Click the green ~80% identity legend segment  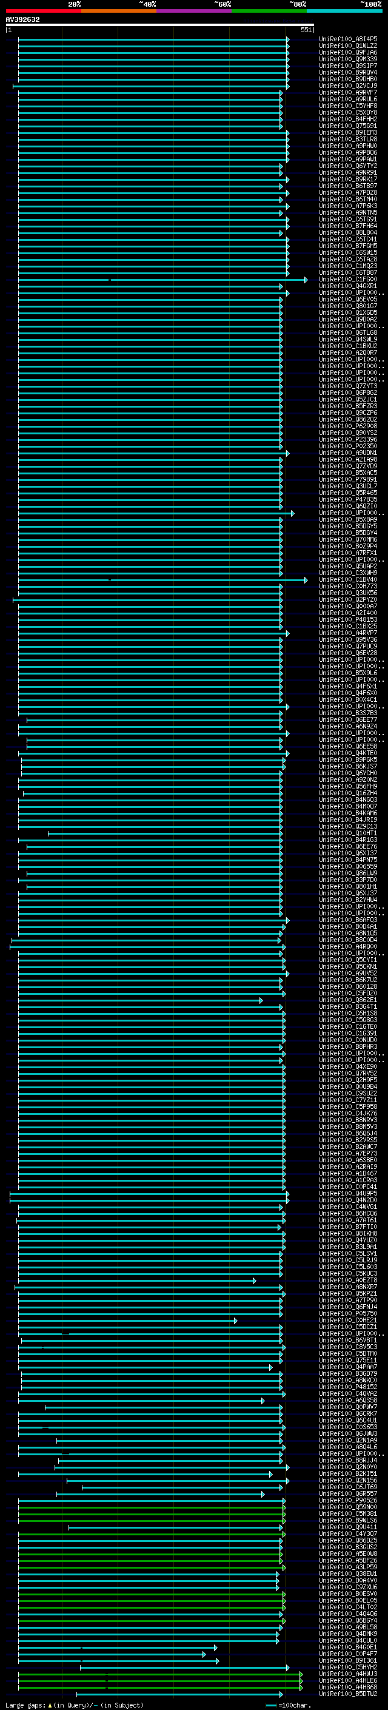pos(269,11)
